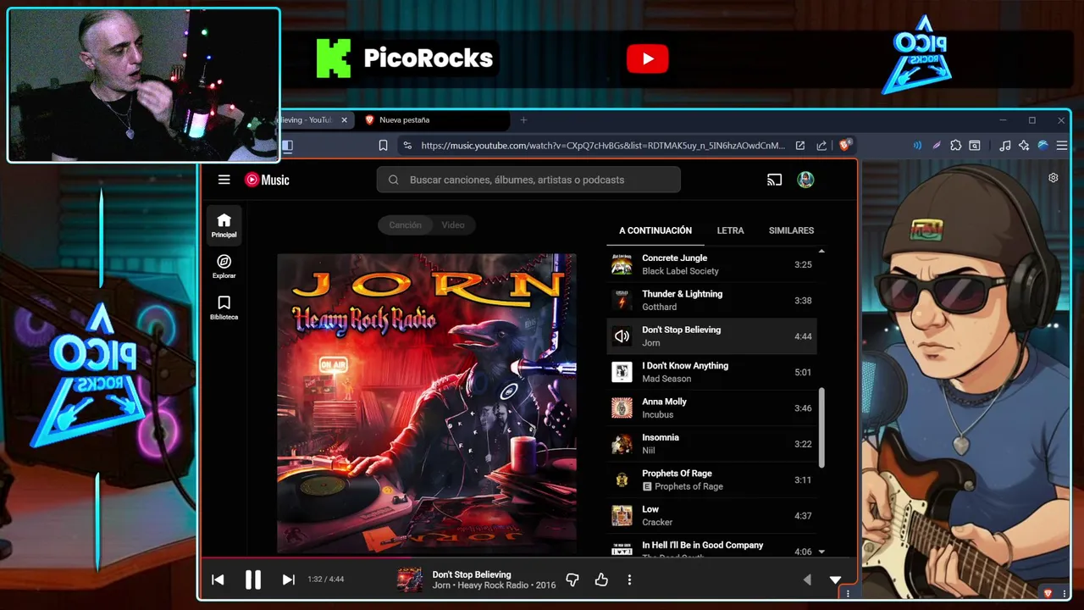Select the SIMILARES tab
Viewport: 1084px width, 610px height.
click(791, 230)
